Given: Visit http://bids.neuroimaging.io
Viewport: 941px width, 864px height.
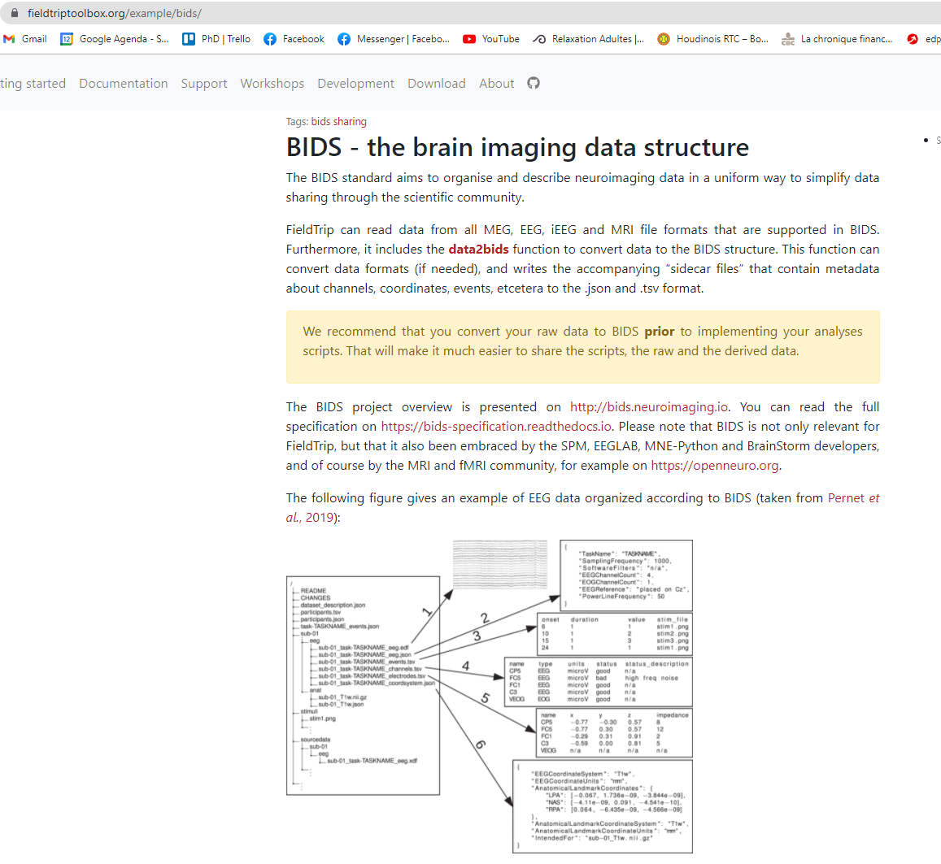Looking at the screenshot, I should pos(648,406).
